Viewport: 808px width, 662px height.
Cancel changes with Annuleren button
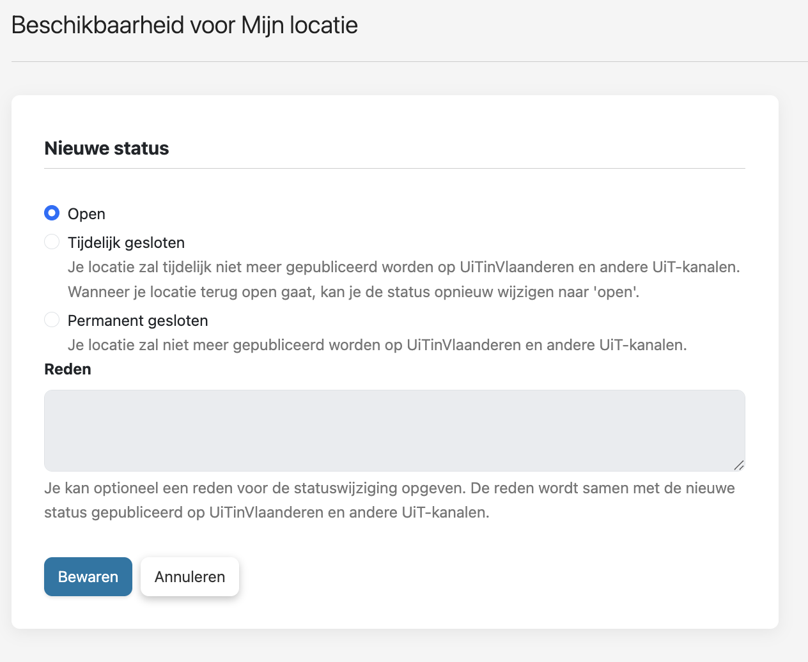pos(190,576)
